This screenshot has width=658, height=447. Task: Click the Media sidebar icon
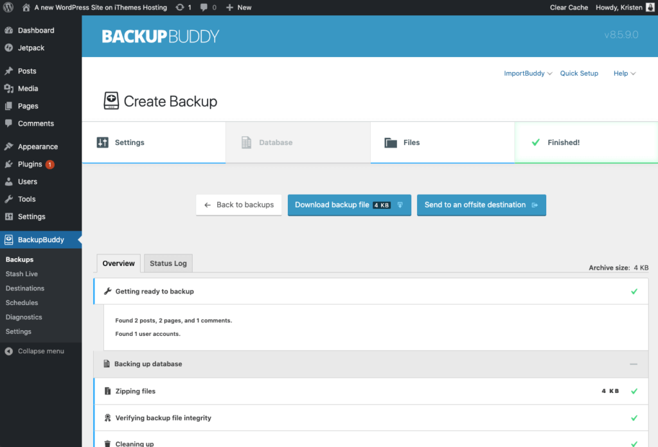[x=9, y=89]
